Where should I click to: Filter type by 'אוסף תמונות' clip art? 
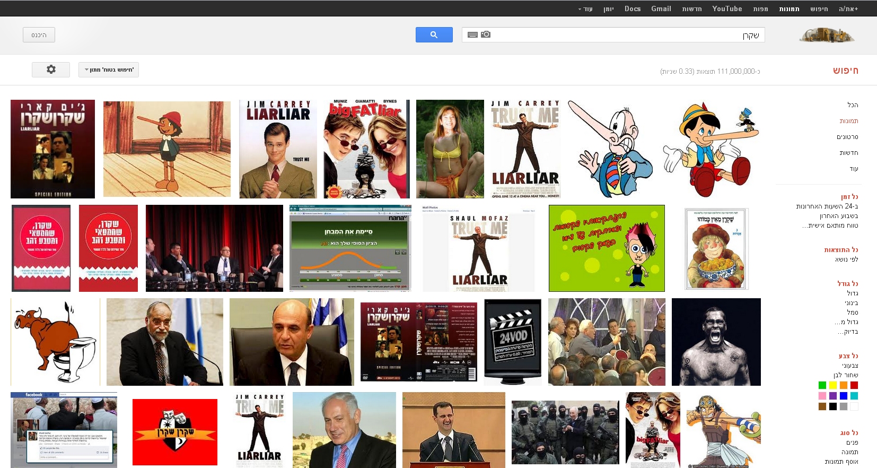click(841, 462)
